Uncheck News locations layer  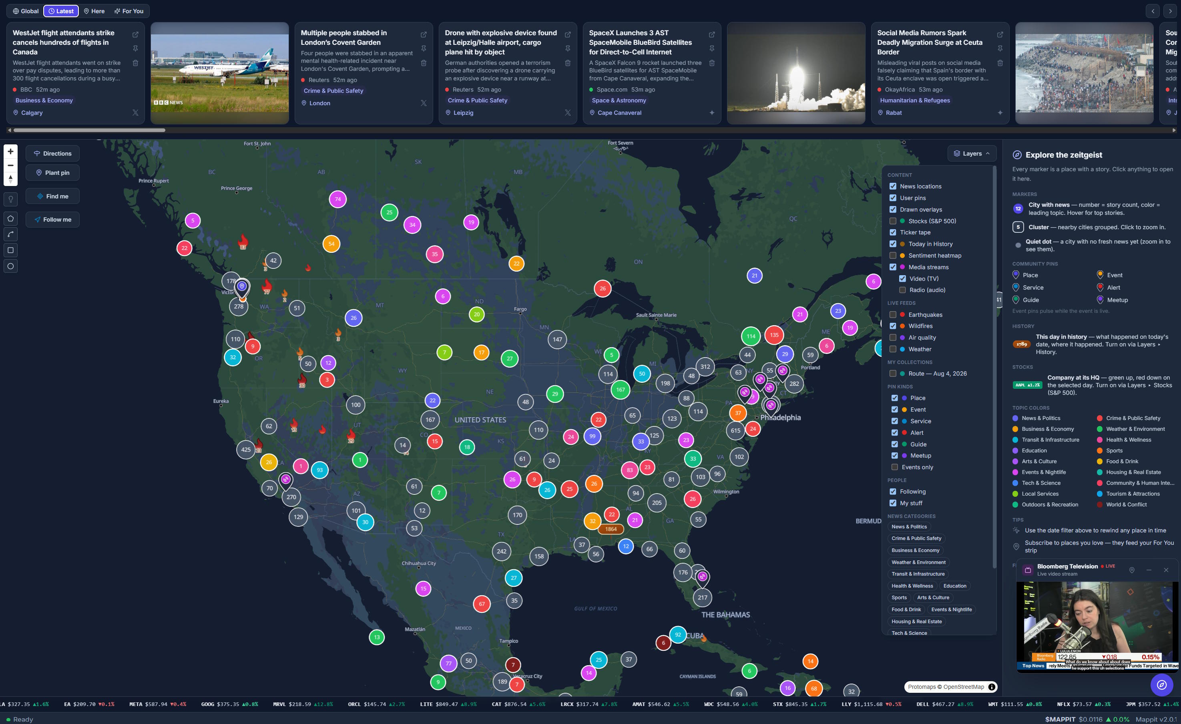tap(893, 186)
